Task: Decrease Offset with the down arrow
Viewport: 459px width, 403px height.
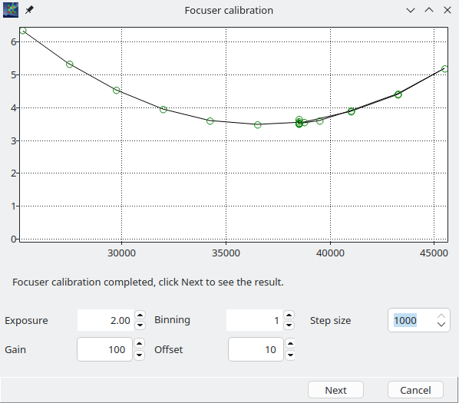Action: click(x=290, y=355)
